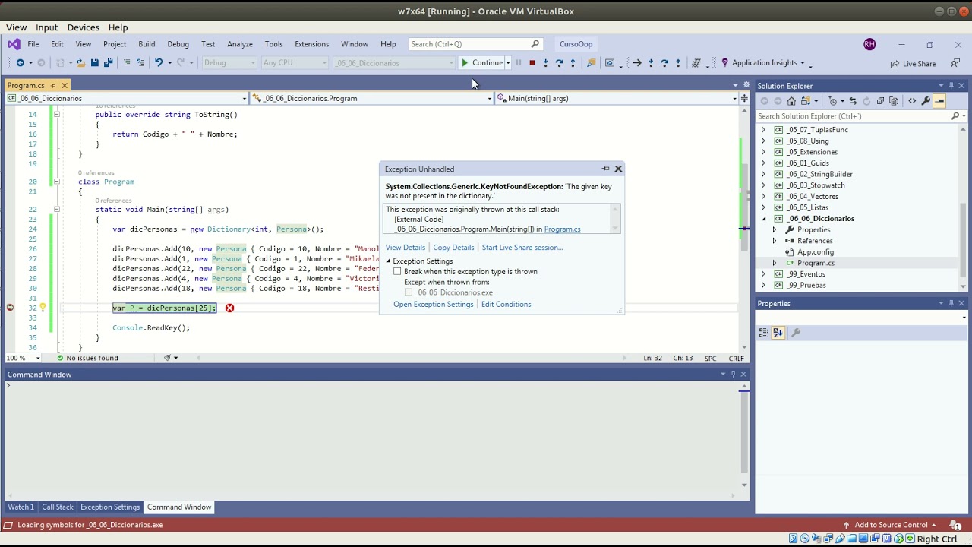Click the Save All toolbar icon
This screenshot has width=972, height=547.
[108, 63]
